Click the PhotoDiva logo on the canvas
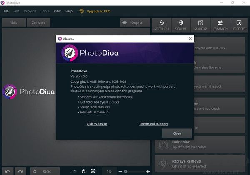This screenshot has height=175, width=250. click(x=29, y=91)
